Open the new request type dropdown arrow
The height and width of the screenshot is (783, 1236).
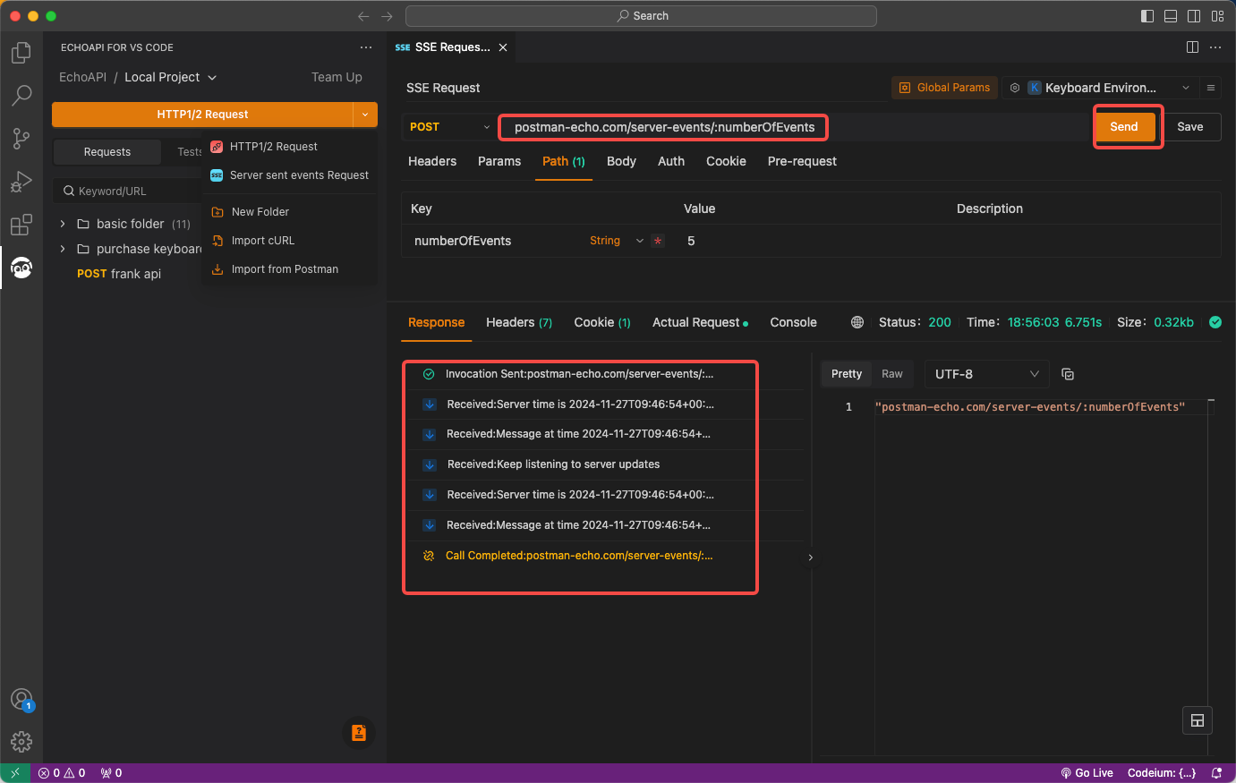[x=365, y=115]
